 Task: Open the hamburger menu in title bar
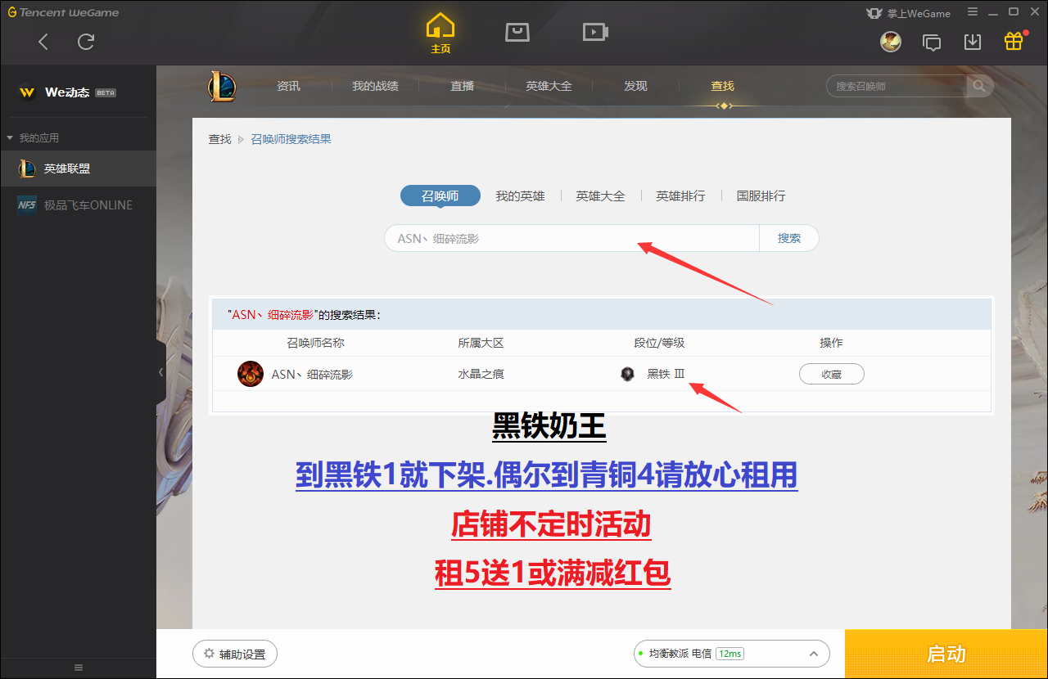[972, 12]
